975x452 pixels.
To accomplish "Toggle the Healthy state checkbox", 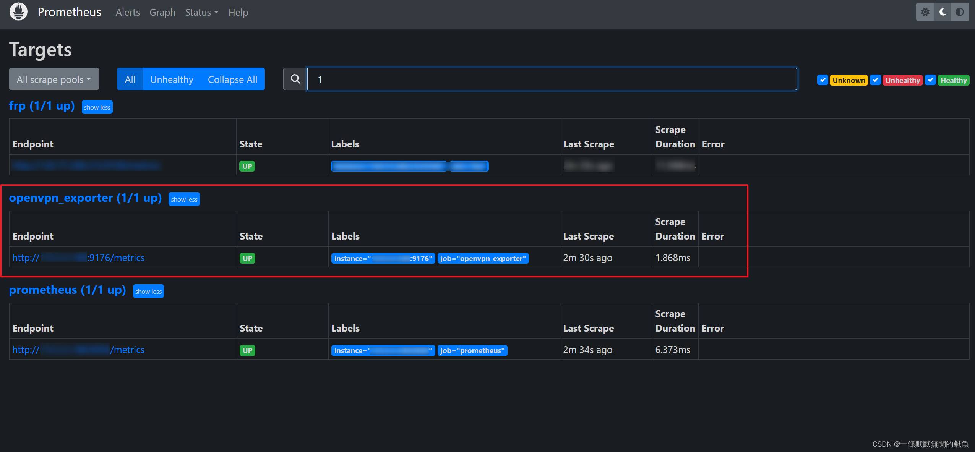I will [x=930, y=80].
